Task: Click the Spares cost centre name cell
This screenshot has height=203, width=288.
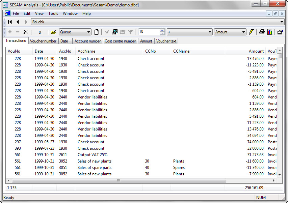Action: point(179,168)
